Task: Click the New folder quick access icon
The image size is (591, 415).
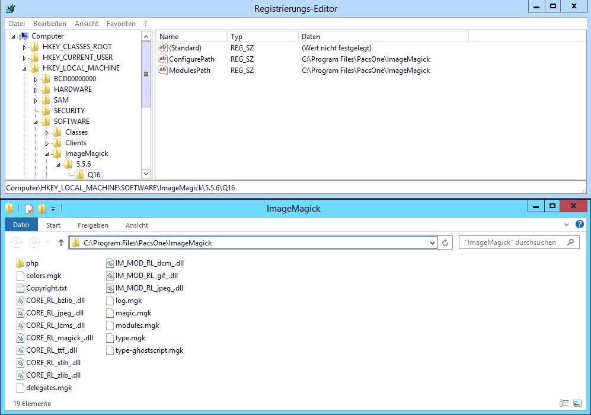Action: coord(41,209)
